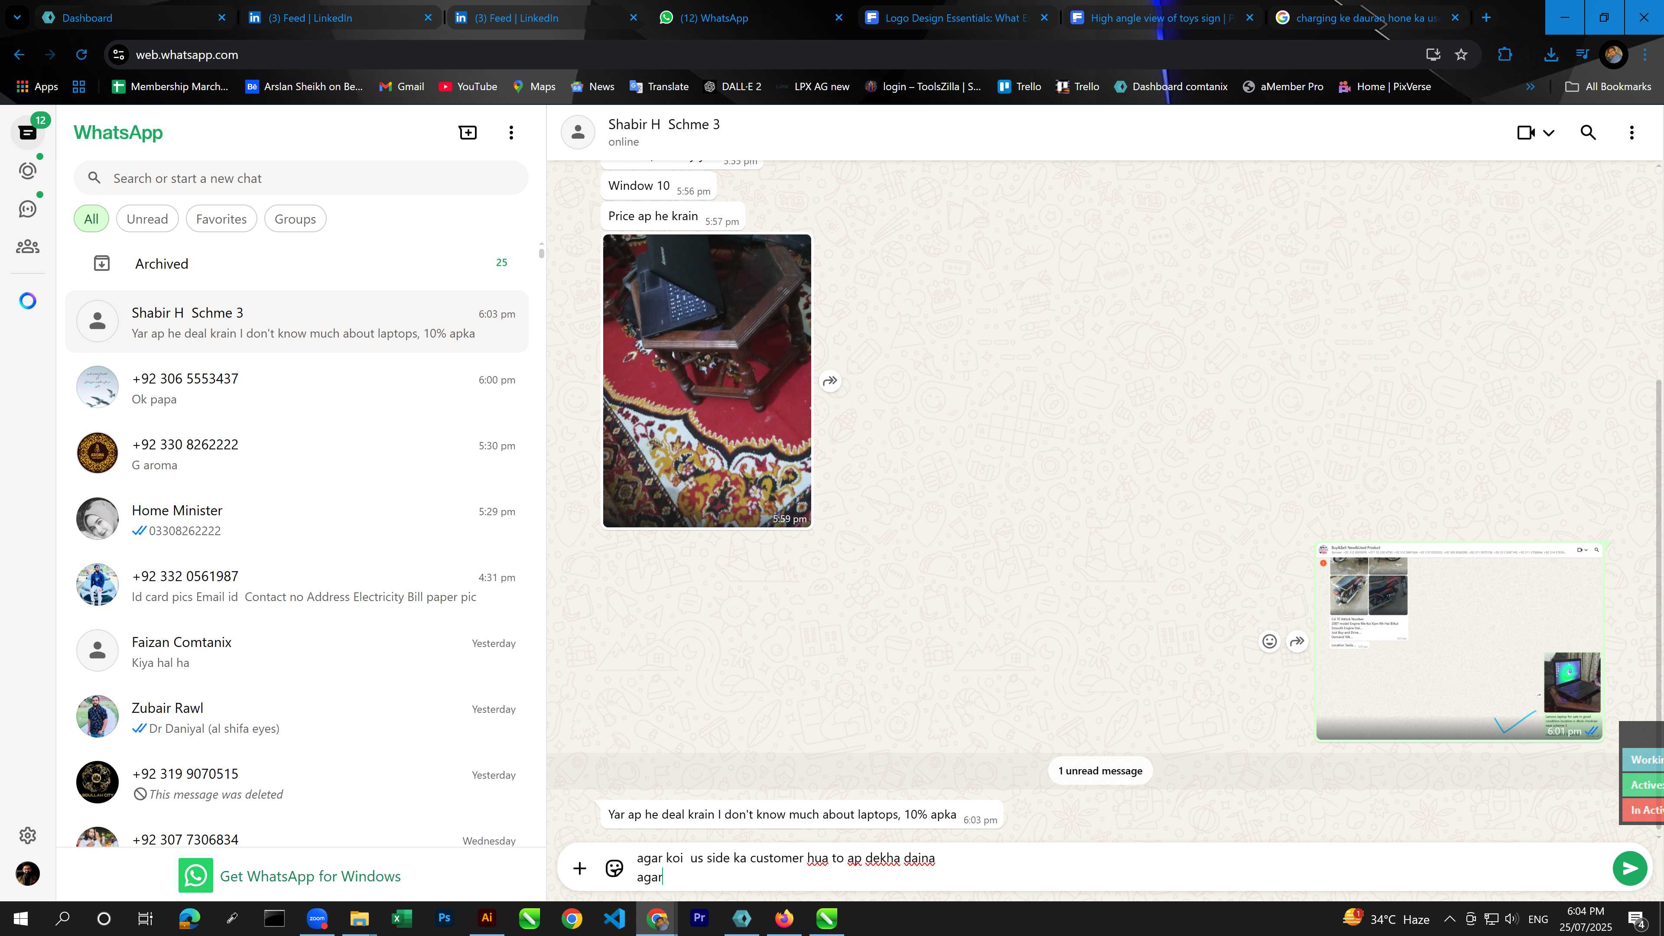
Task: Open the Chats icon in WhatsApp sidebar
Action: coord(27,133)
